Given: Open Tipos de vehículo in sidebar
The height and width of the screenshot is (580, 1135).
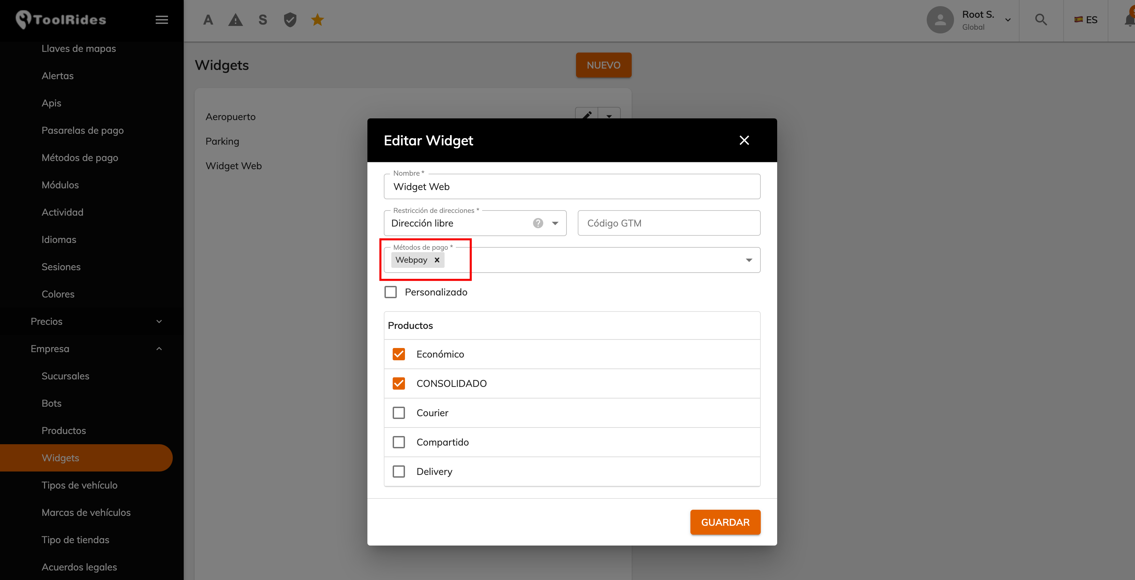Looking at the screenshot, I should (80, 485).
